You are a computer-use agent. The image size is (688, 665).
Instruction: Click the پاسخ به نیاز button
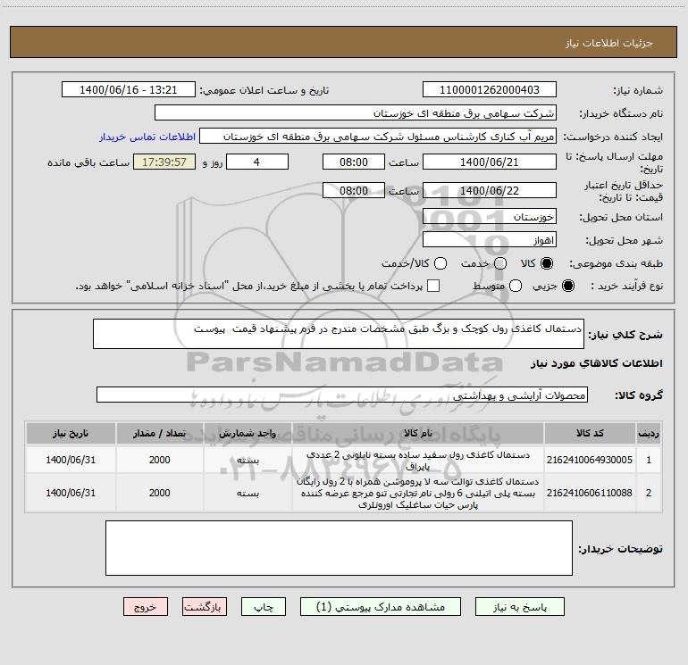(520, 607)
